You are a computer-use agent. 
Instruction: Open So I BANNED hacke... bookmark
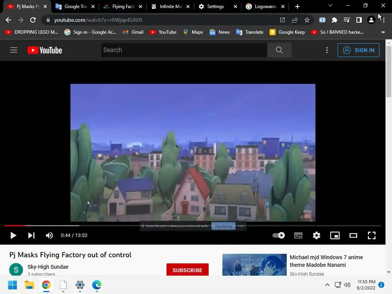(338, 32)
